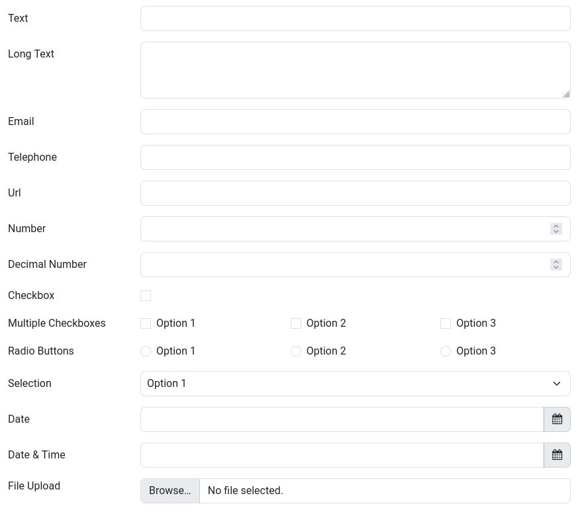This screenshot has width=578, height=512.
Task: Click the Browse button for File Upload
Action: point(169,490)
